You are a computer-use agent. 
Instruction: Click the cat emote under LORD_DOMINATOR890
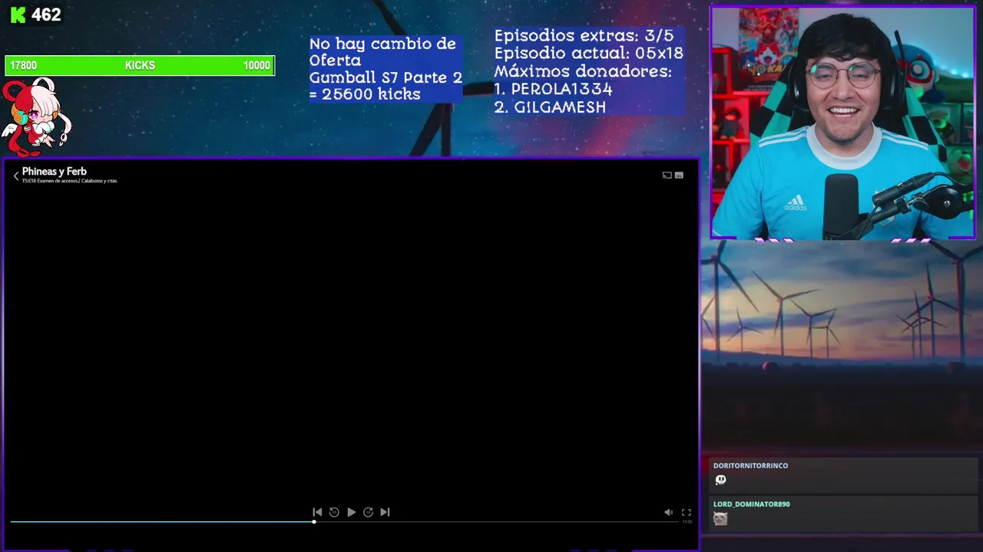click(720, 518)
